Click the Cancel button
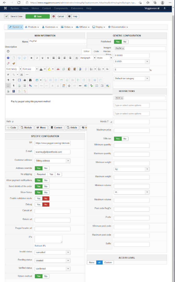Viewport: 175px width, 282px height. (x=58, y=16)
